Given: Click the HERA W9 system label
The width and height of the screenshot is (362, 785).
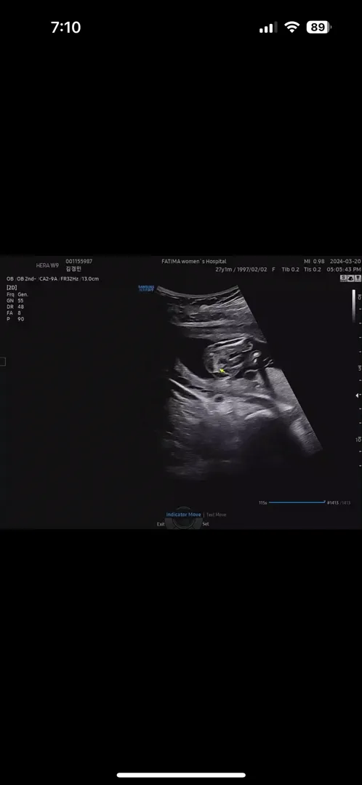Looking at the screenshot, I should [47, 265].
